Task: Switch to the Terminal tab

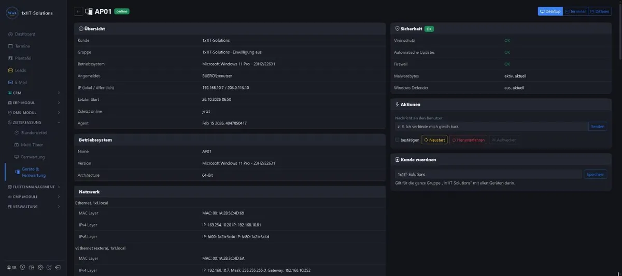Action: (575, 11)
